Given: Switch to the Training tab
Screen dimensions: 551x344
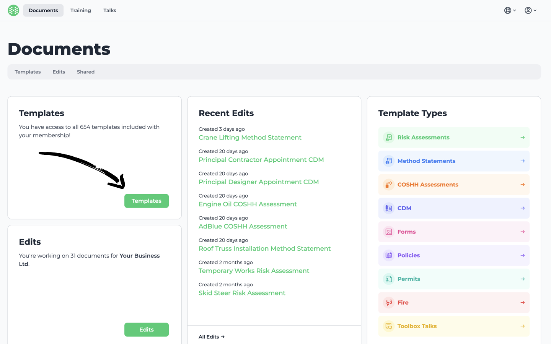Looking at the screenshot, I should (80, 10).
